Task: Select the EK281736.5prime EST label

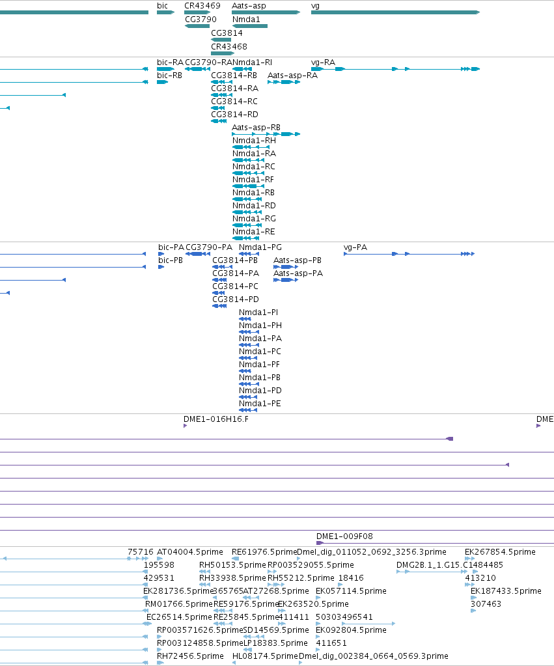Action: click(178, 591)
